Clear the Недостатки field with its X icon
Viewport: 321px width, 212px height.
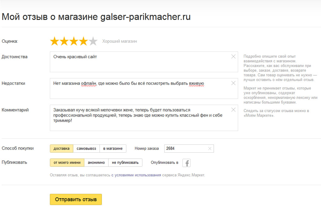233,83
